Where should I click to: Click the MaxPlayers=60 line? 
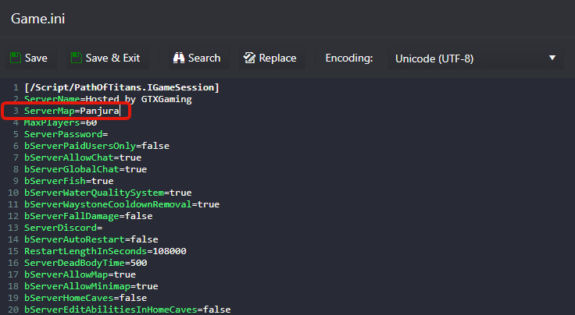coord(60,122)
